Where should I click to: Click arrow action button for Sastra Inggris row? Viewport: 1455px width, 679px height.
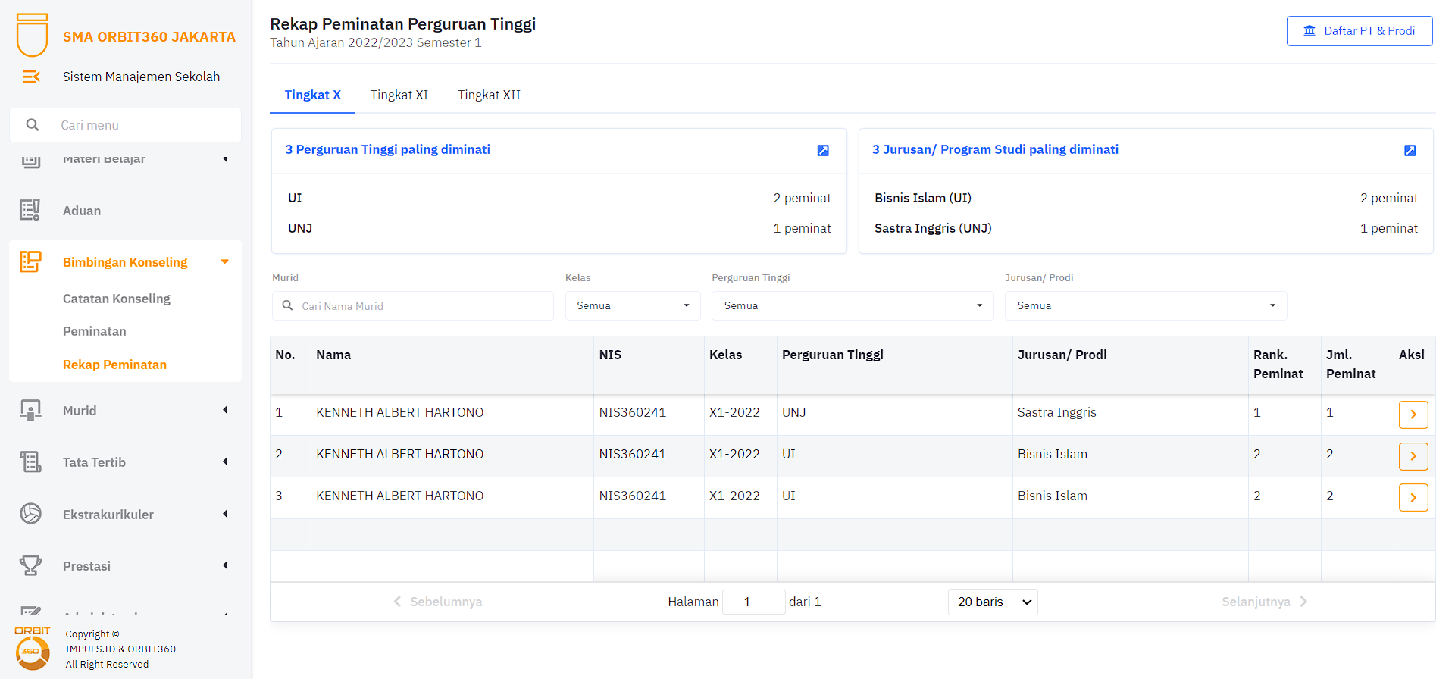[1413, 415]
